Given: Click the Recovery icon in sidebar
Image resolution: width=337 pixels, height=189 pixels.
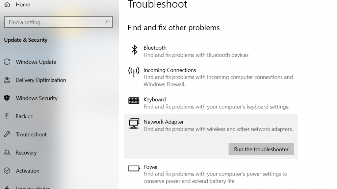Looking at the screenshot, I should pos(7,153).
